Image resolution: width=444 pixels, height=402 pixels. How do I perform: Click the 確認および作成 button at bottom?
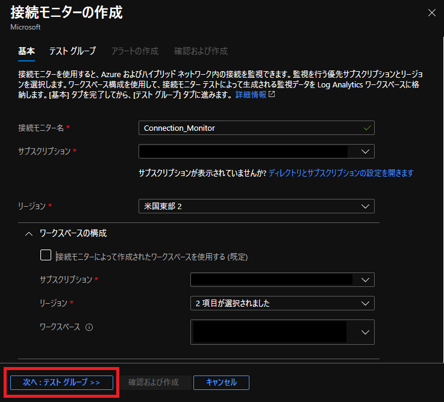coord(154,383)
